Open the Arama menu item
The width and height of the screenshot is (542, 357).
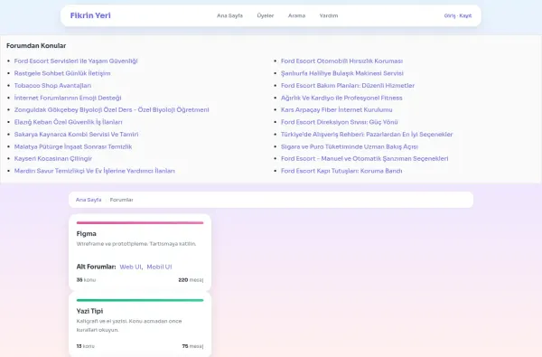(x=296, y=15)
